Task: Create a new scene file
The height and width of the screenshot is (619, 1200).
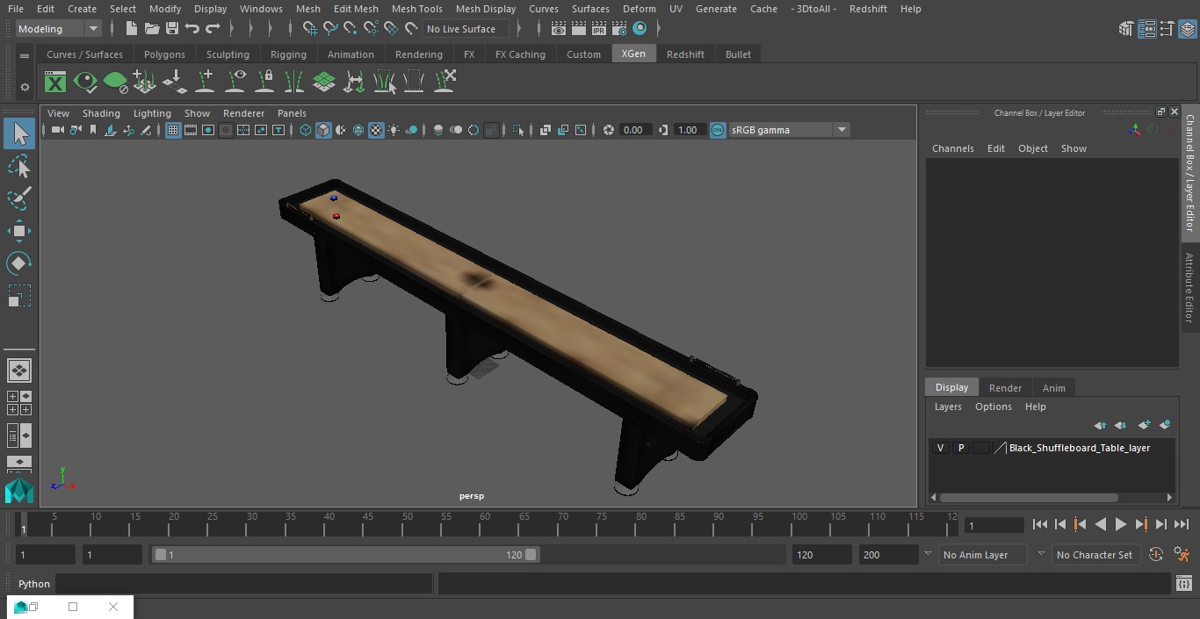Action: [131, 29]
